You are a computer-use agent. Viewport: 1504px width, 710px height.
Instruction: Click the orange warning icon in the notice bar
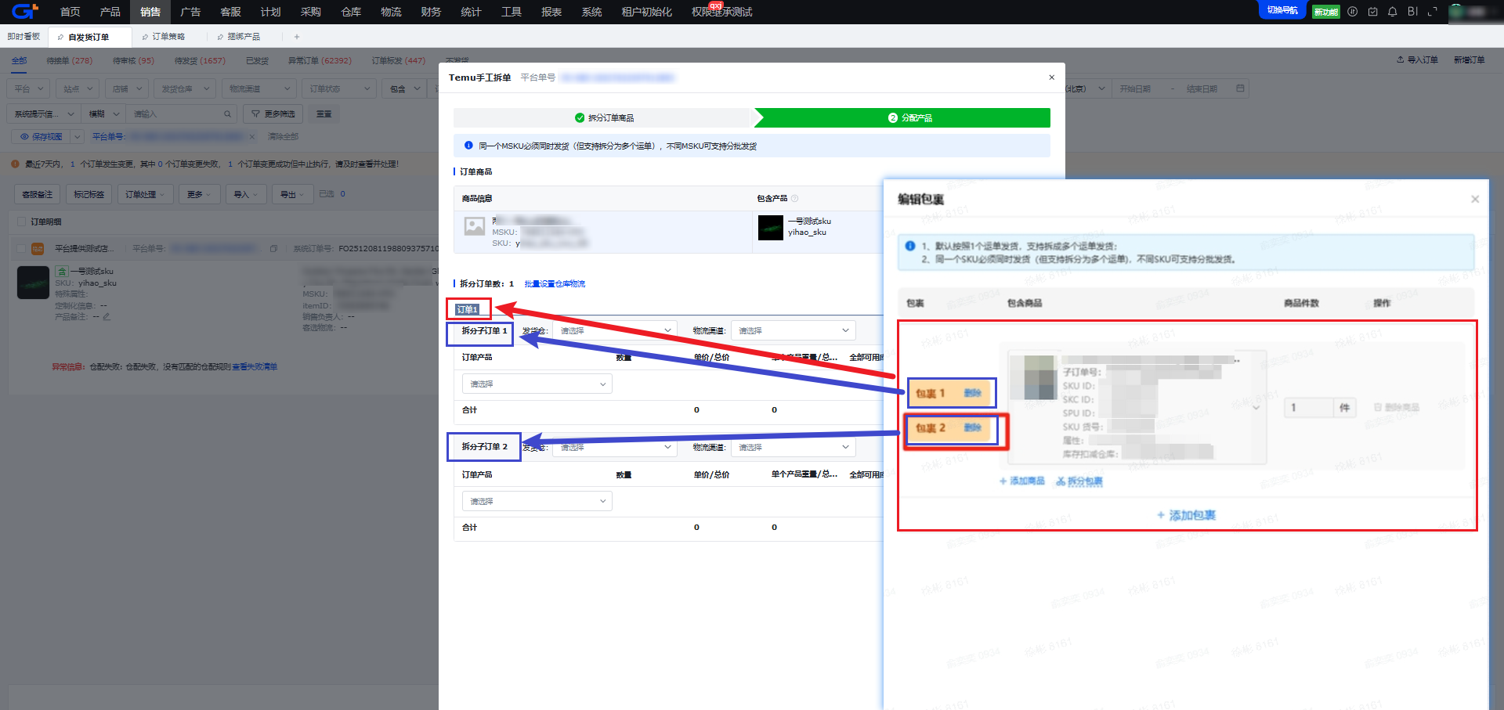pos(15,164)
